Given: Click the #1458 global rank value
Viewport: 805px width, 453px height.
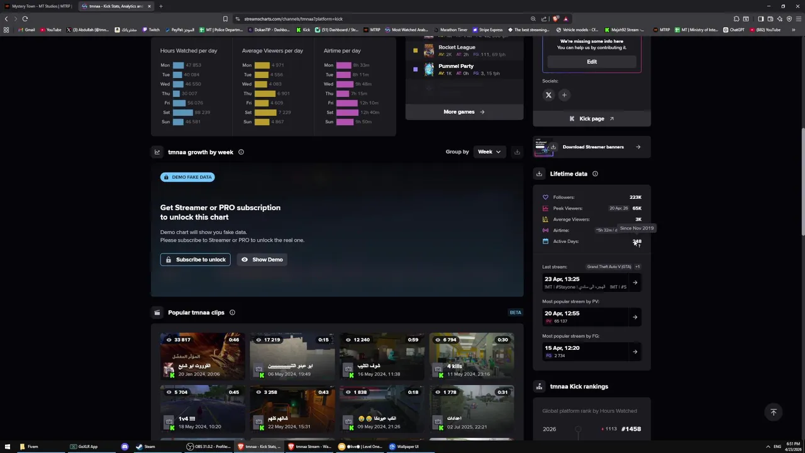Looking at the screenshot, I should click(x=631, y=429).
